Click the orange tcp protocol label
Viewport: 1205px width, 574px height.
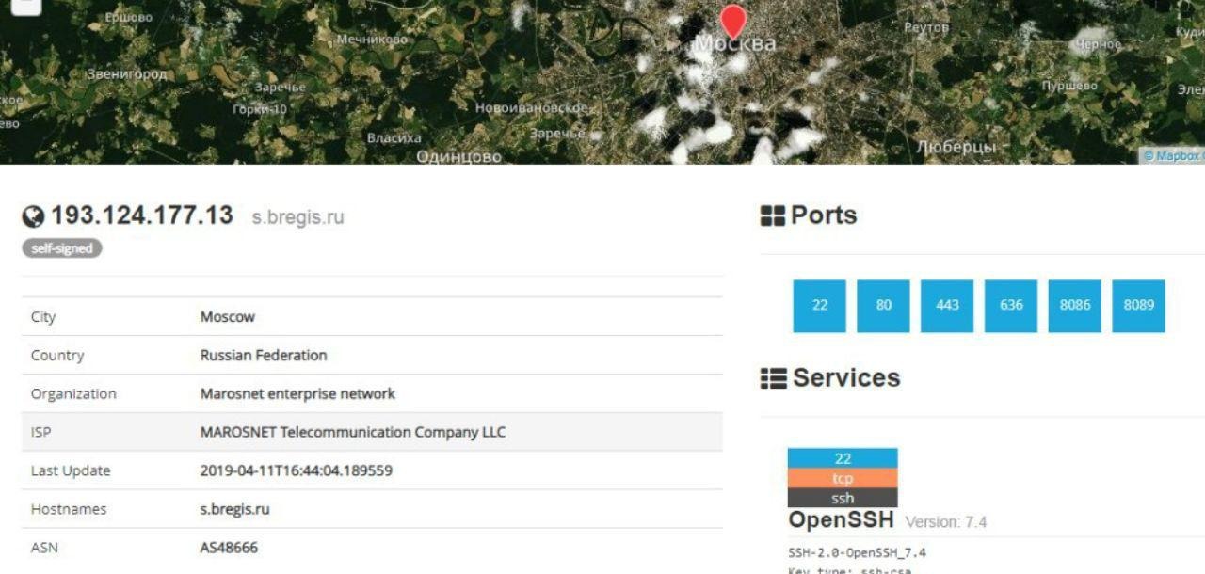(843, 478)
